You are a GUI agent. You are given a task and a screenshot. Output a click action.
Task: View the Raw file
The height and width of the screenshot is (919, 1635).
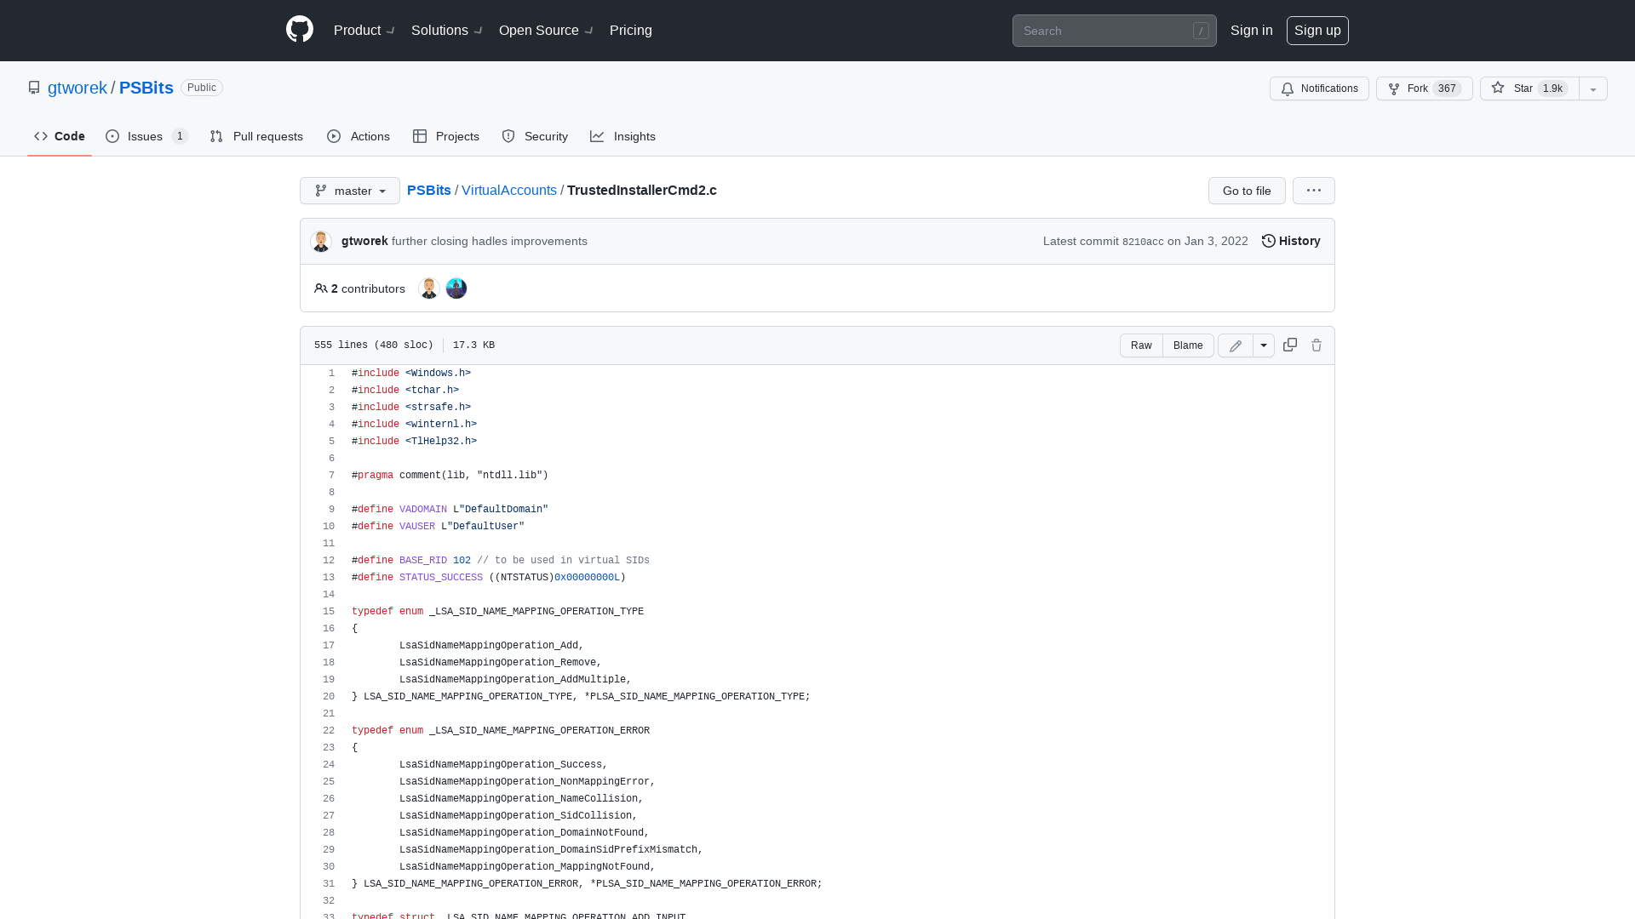coord(1141,345)
